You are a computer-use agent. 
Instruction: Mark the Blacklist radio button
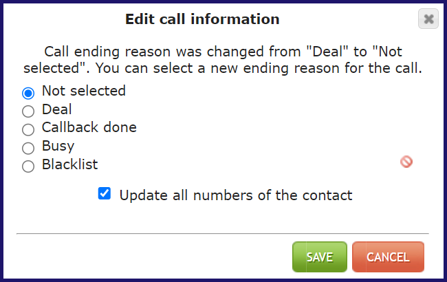(x=28, y=166)
